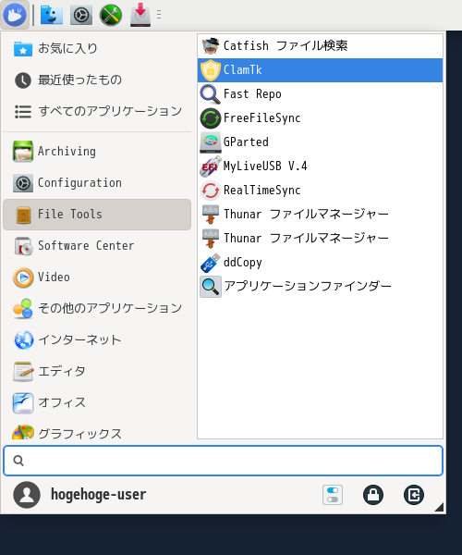Image resolution: width=462 pixels, height=555 pixels.
Task: Click the Whisker menu mouse button
Action: [15, 15]
